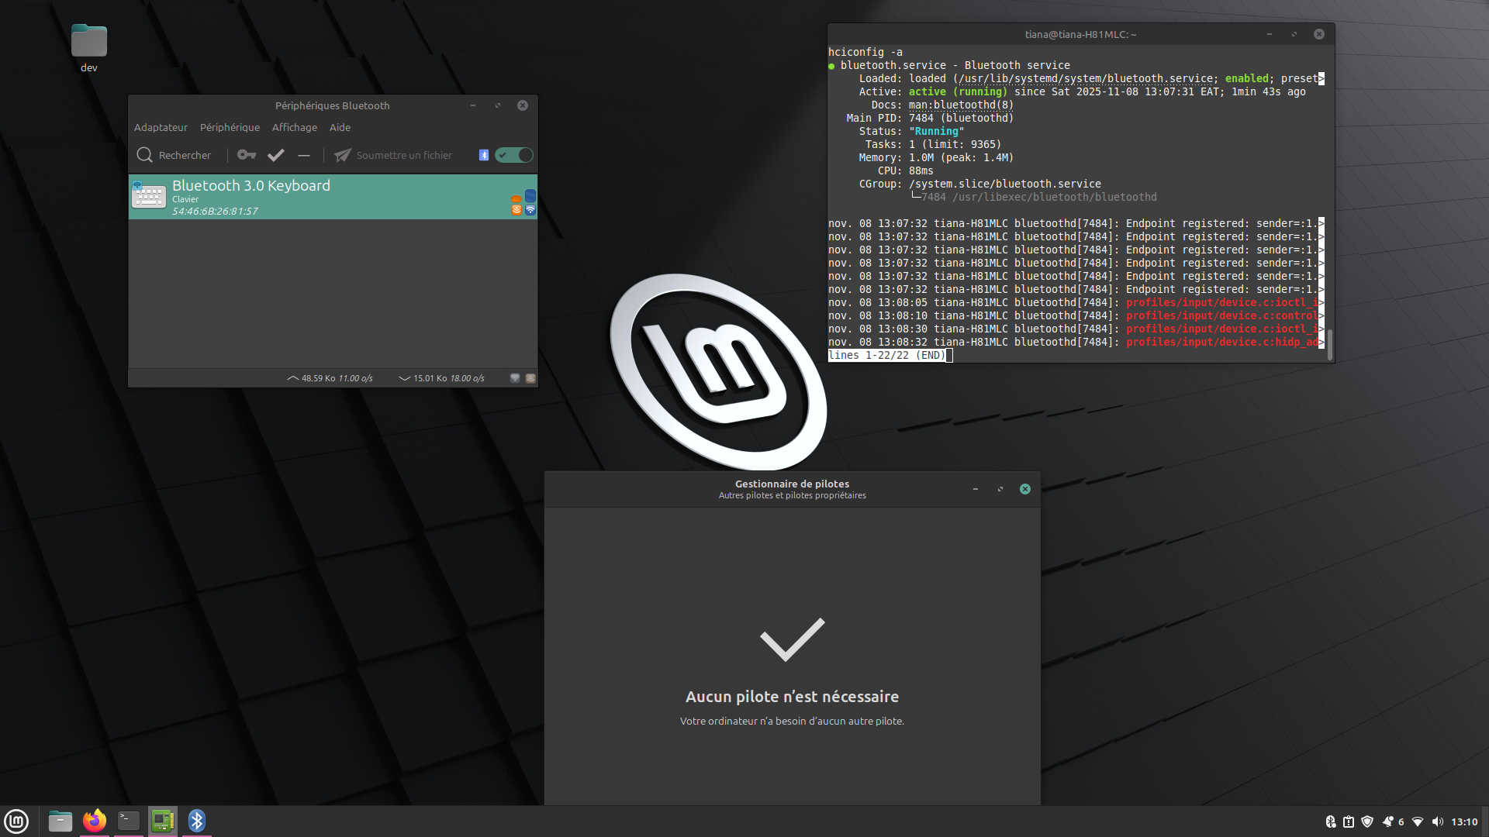
Task: Open the Adaptateur menu in Bluetooth window
Action: coord(161,127)
